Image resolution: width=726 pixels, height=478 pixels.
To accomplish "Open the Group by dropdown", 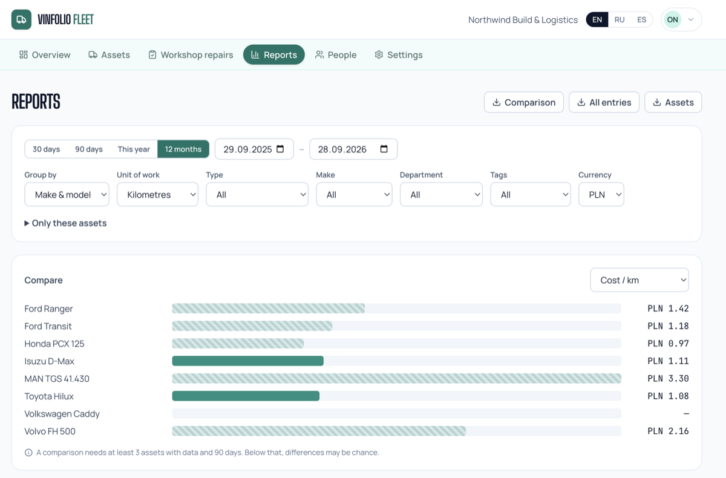I will pyautogui.click(x=67, y=195).
